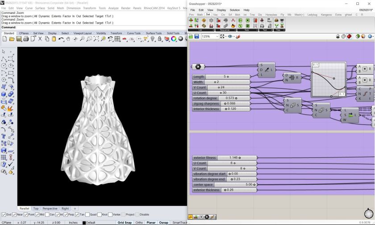Click the Open folder icon in Rhino toolbar

coord(11,39)
